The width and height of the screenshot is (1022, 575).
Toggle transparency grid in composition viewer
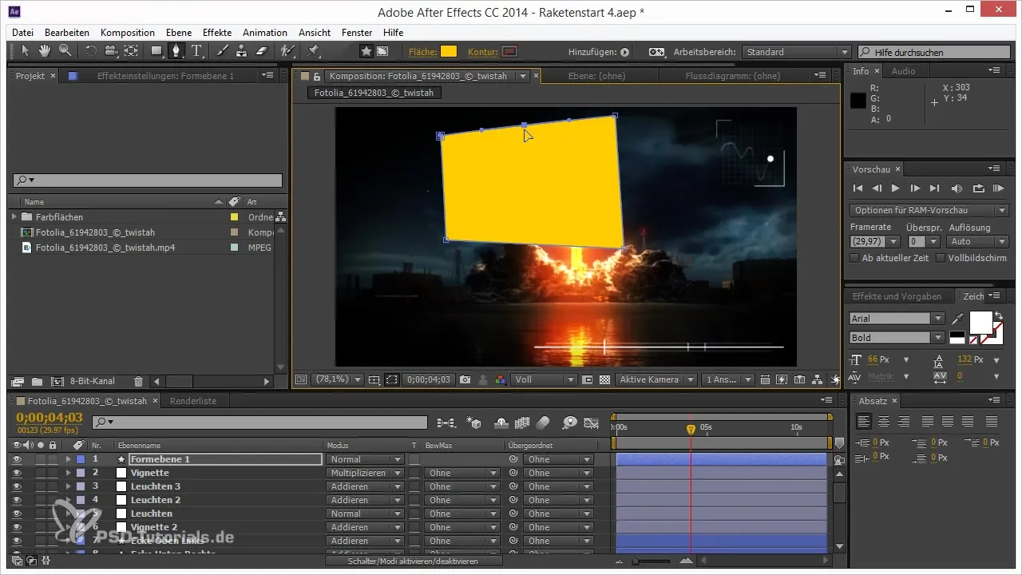click(x=605, y=379)
